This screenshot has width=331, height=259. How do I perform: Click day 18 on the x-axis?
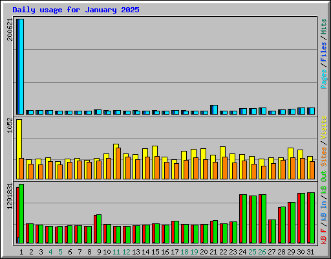184,252
